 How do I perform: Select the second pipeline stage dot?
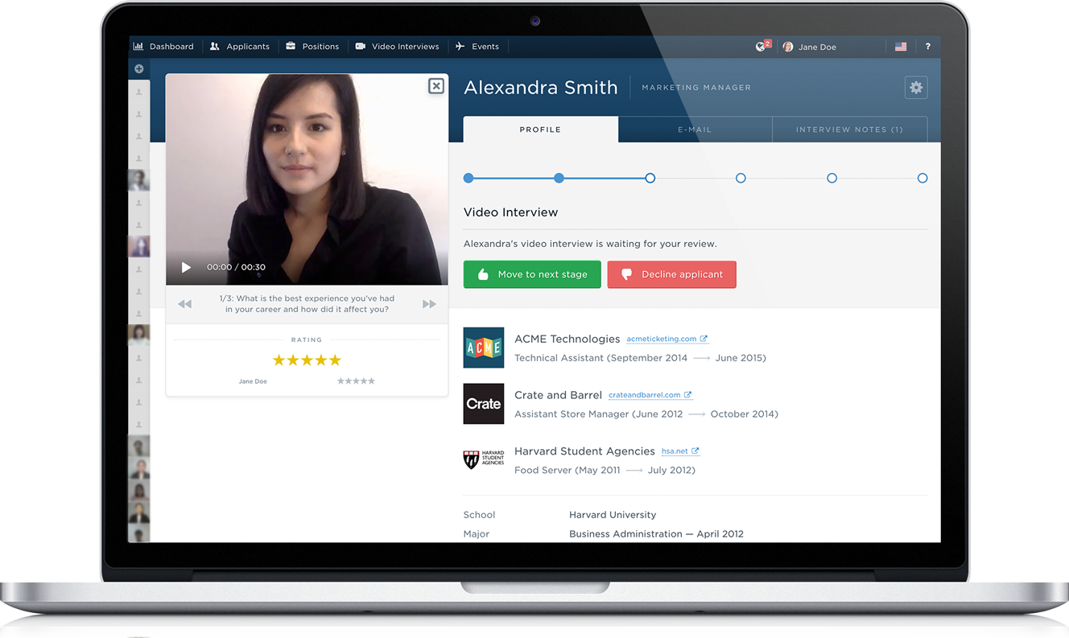point(559,178)
